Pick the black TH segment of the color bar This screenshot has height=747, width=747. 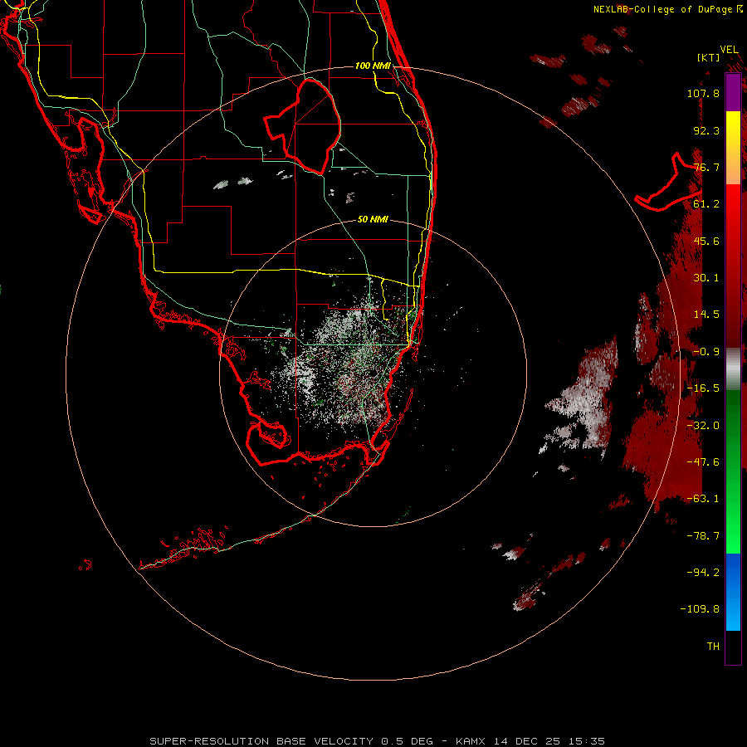click(733, 647)
